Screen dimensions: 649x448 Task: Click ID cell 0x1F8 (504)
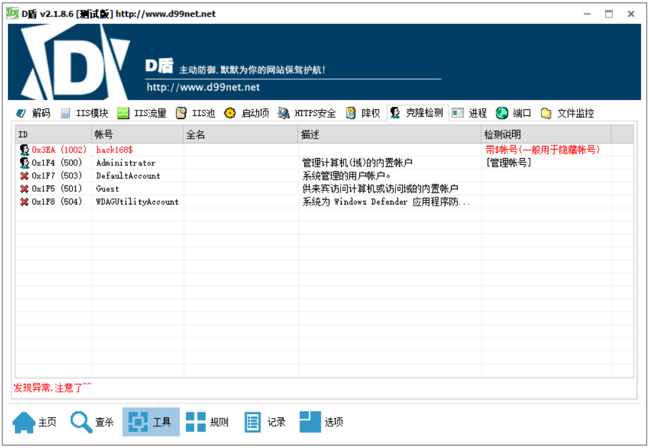pyautogui.click(x=57, y=201)
